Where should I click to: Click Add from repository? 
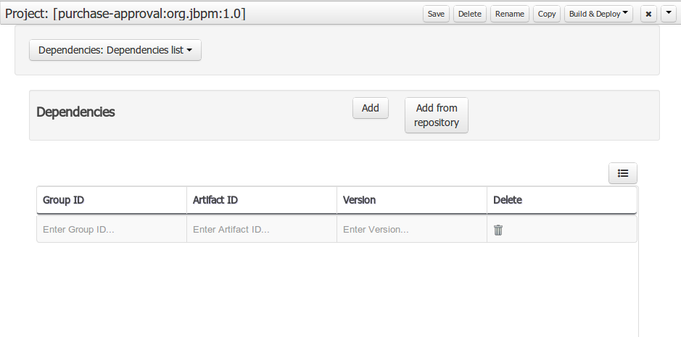click(x=437, y=115)
